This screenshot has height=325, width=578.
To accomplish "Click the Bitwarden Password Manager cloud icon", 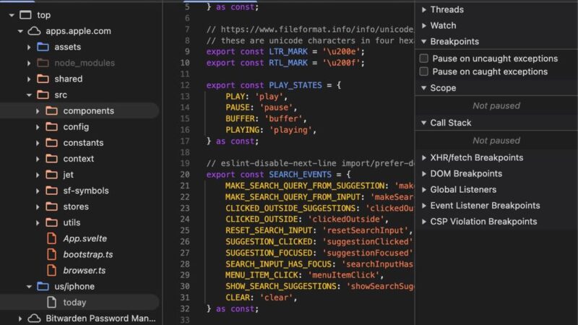I will [34, 318].
